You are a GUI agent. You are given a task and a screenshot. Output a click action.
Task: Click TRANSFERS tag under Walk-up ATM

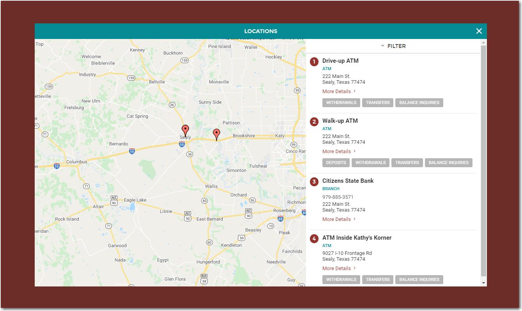[x=407, y=163]
